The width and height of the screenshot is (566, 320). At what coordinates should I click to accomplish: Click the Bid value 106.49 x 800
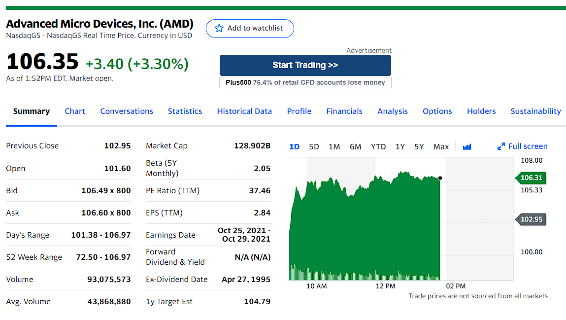click(x=106, y=191)
